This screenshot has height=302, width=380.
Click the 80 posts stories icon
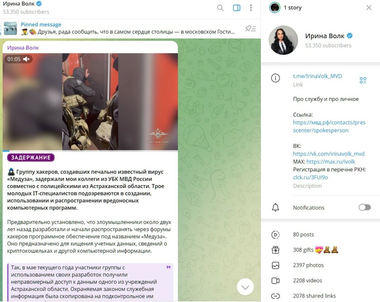(275, 234)
